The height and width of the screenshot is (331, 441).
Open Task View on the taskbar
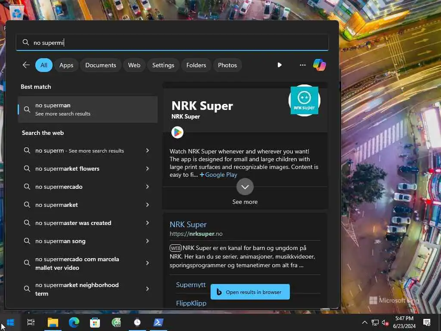point(31,322)
